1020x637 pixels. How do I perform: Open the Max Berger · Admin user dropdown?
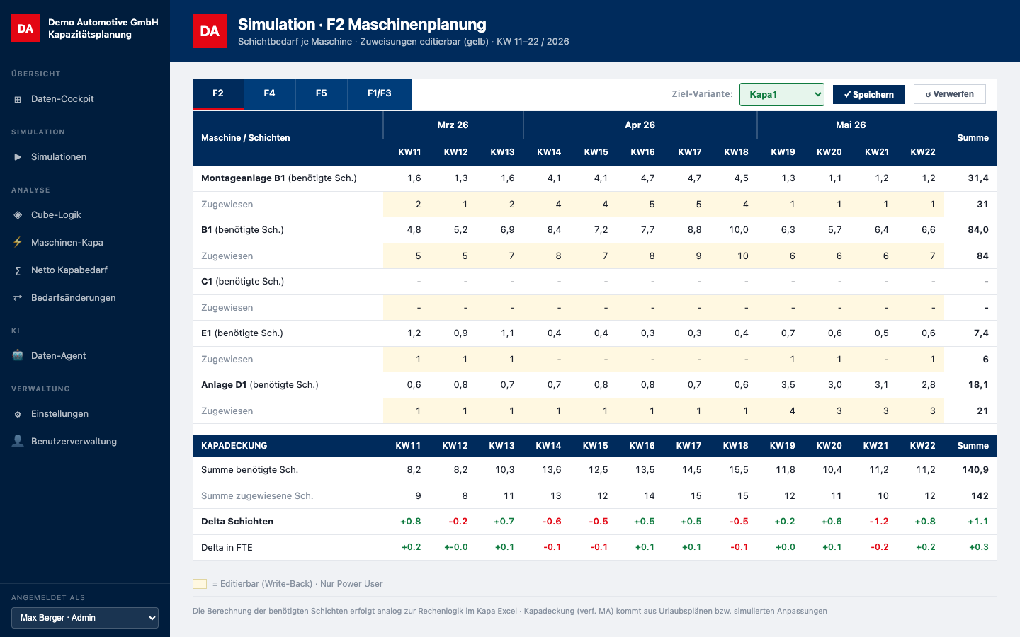tap(85, 618)
